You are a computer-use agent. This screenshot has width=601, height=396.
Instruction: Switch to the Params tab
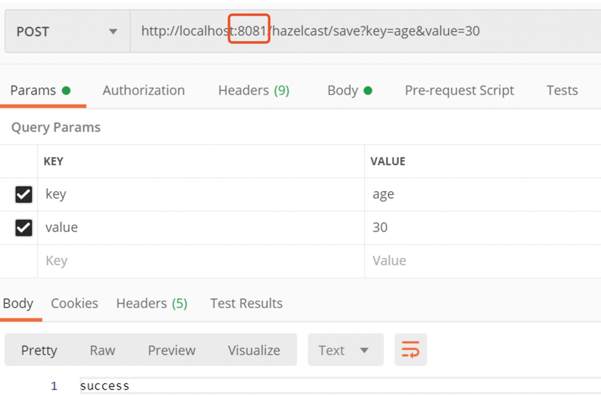pyautogui.click(x=40, y=90)
